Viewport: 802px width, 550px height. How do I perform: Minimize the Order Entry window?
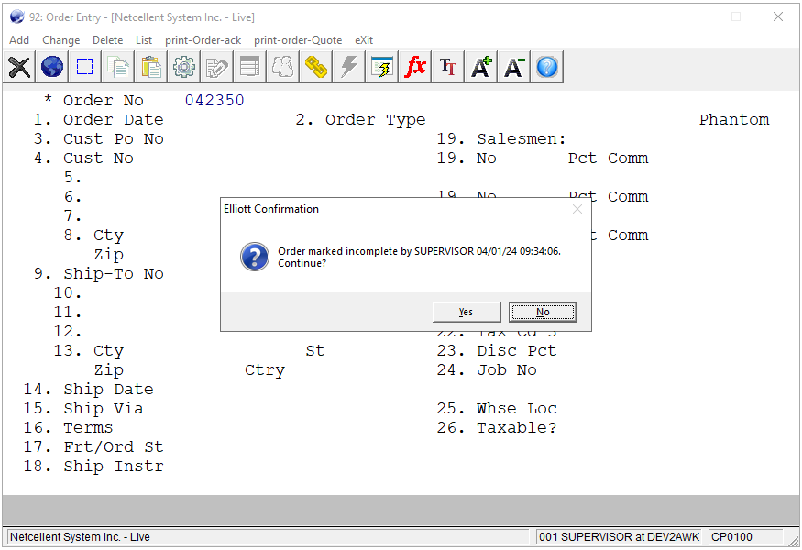pyautogui.click(x=695, y=16)
